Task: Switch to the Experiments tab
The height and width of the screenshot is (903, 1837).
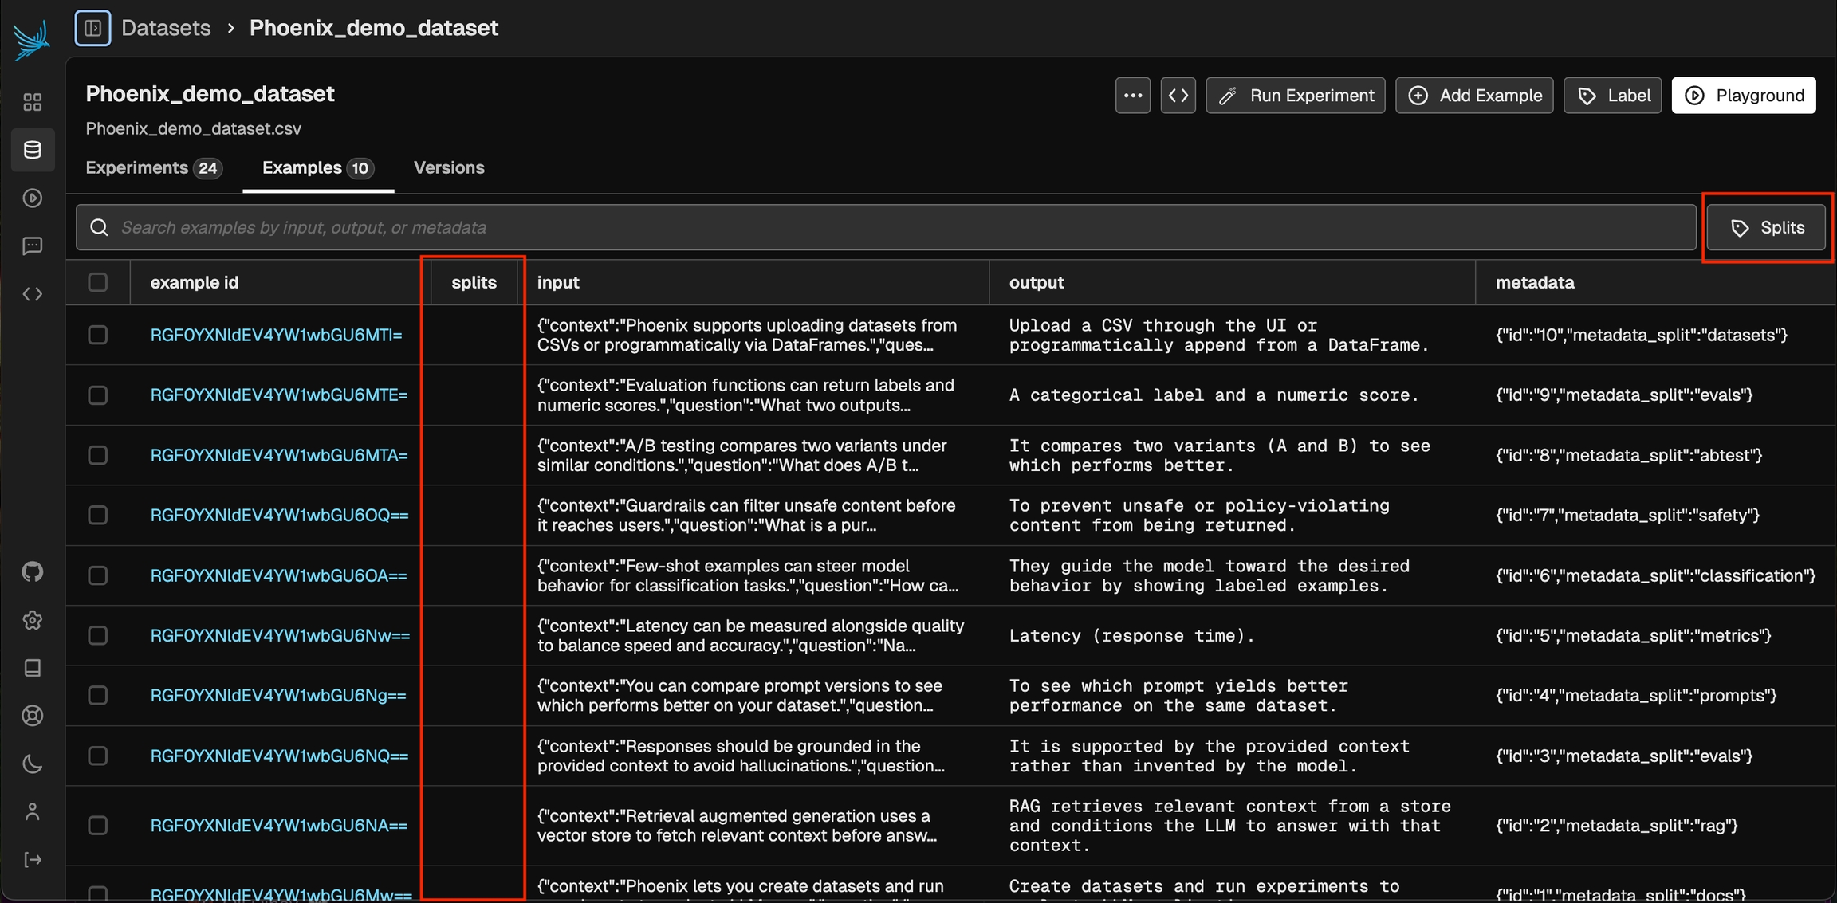Action: pos(153,168)
